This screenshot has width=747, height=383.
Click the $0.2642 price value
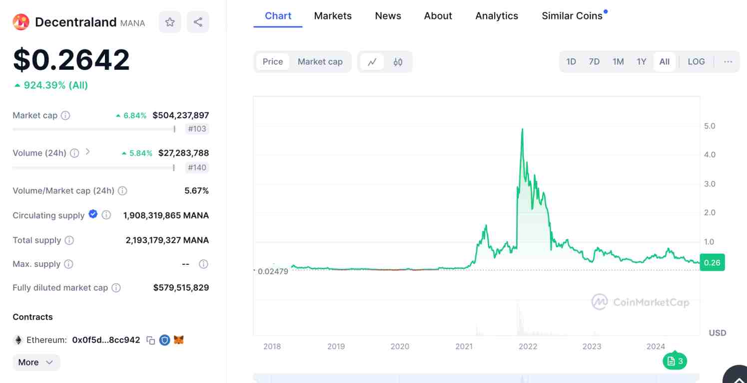71,60
